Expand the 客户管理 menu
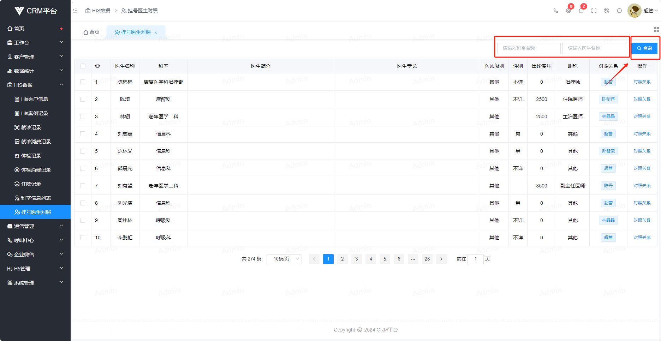Screen dimensions: 661x341 (x=35, y=57)
